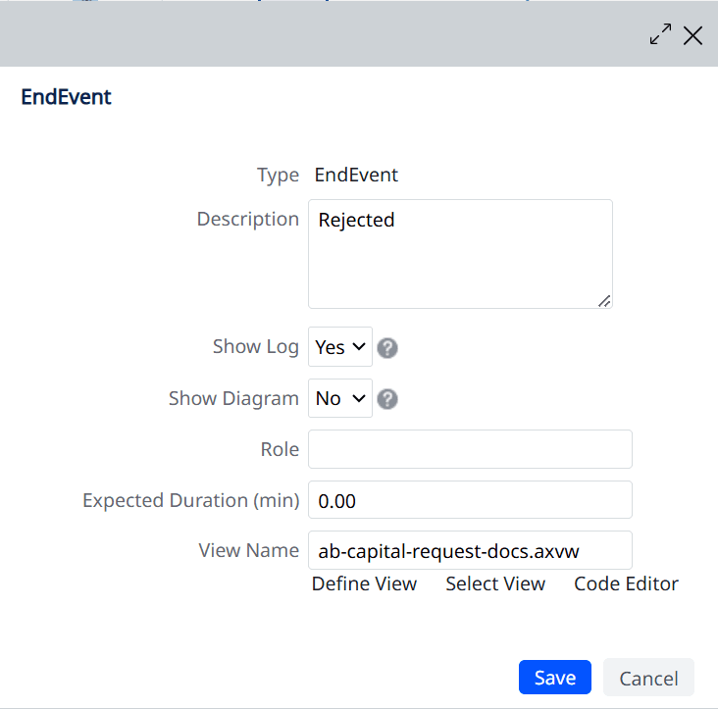The width and height of the screenshot is (718, 709).
Task: Click the Expected Duration field
Action: click(470, 500)
